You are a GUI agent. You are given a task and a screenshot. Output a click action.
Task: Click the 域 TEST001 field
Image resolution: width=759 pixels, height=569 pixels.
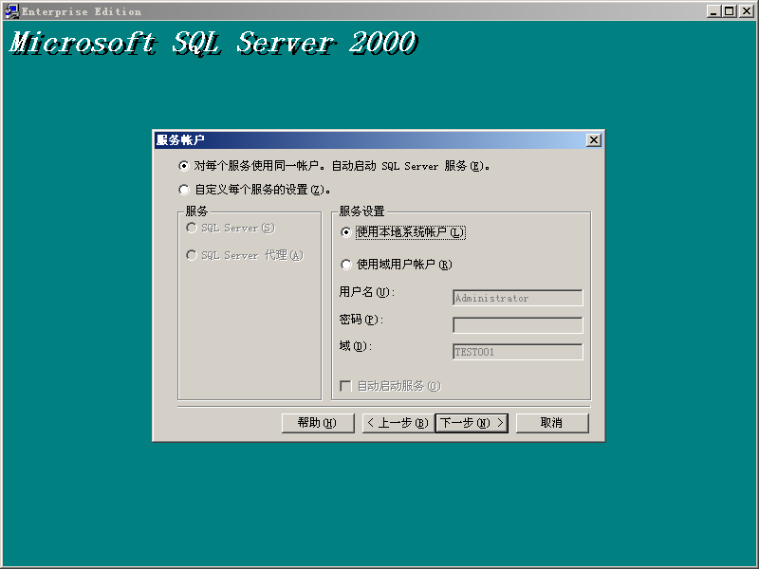(517, 352)
